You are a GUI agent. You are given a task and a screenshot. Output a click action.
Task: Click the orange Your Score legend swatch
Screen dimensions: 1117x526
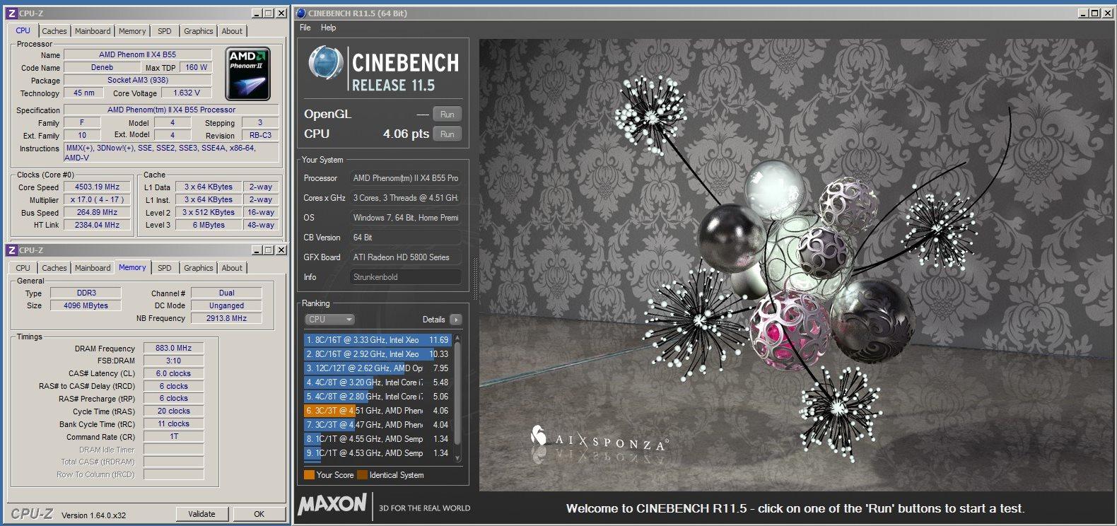point(309,475)
